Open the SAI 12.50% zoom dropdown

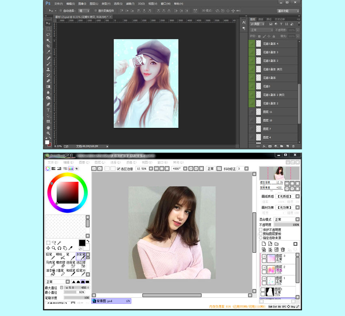coord(151,169)
